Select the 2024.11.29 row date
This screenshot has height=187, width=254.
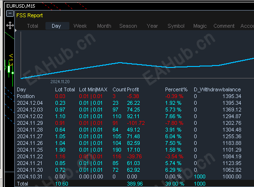(30, 123)
